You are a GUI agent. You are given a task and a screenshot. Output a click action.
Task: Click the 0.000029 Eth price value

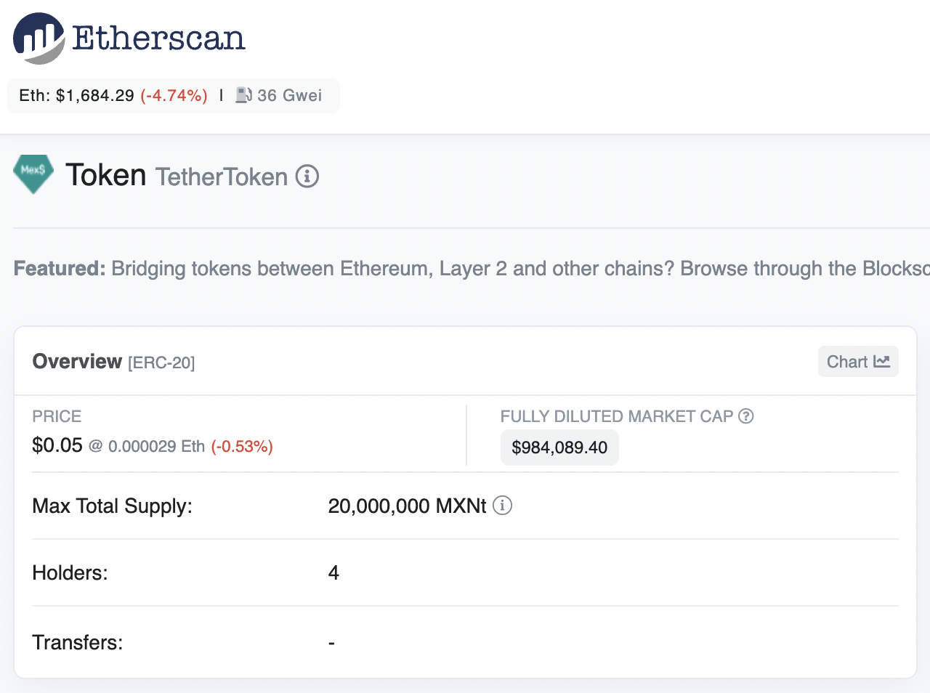click(x=156, y=446)
